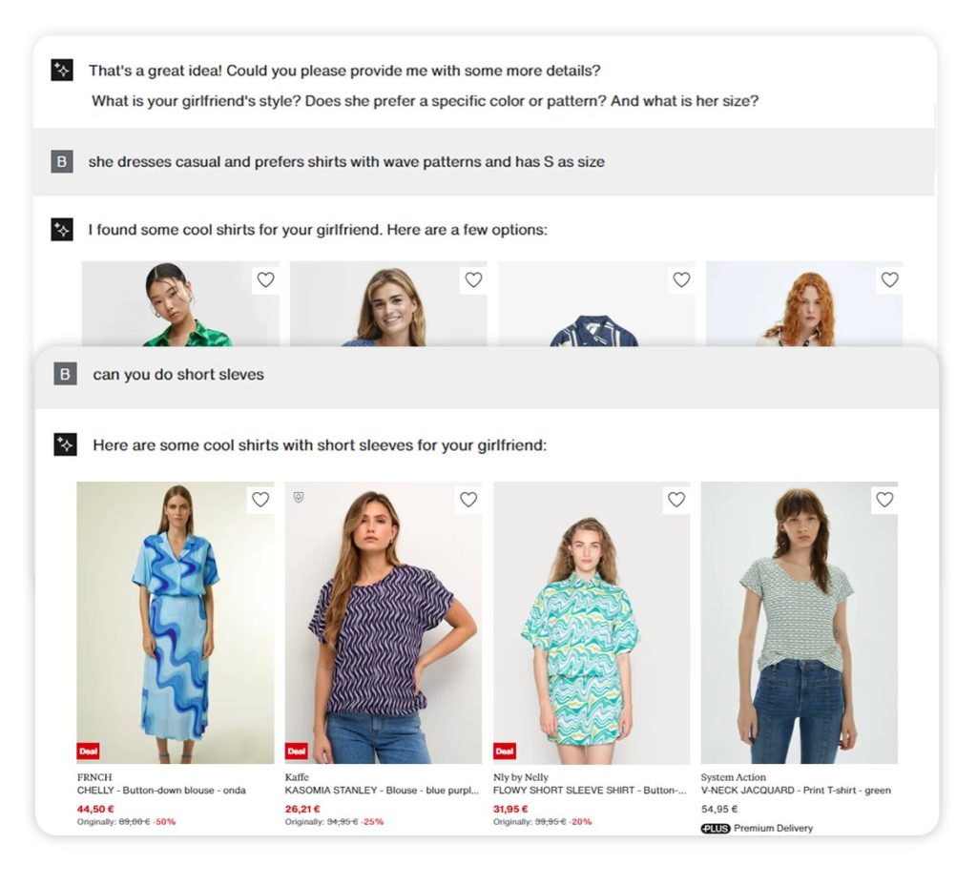Screen dimensions: 977x885
Task: Add Nly by Nelly shirt to wishlist
Action: point(676,500)
